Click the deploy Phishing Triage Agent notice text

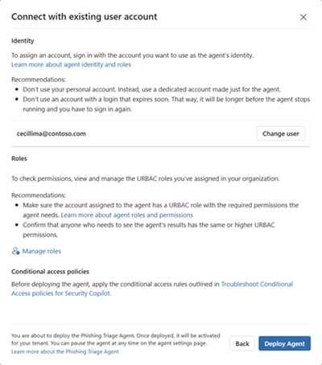116,339
